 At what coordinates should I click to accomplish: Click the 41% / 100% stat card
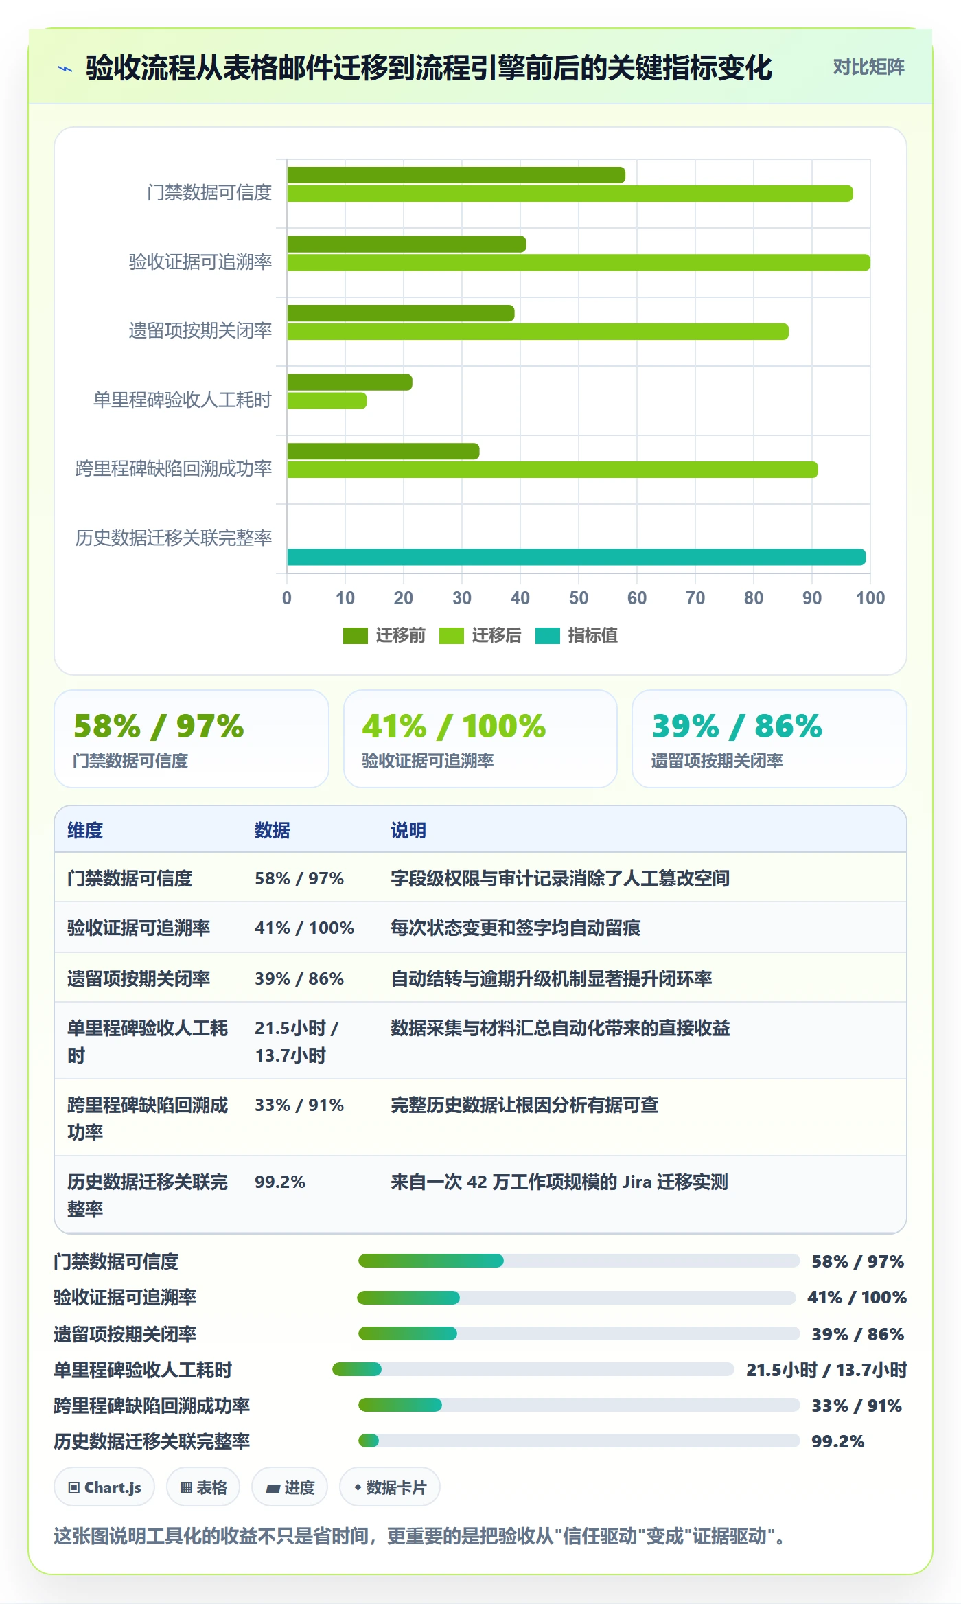480,739
